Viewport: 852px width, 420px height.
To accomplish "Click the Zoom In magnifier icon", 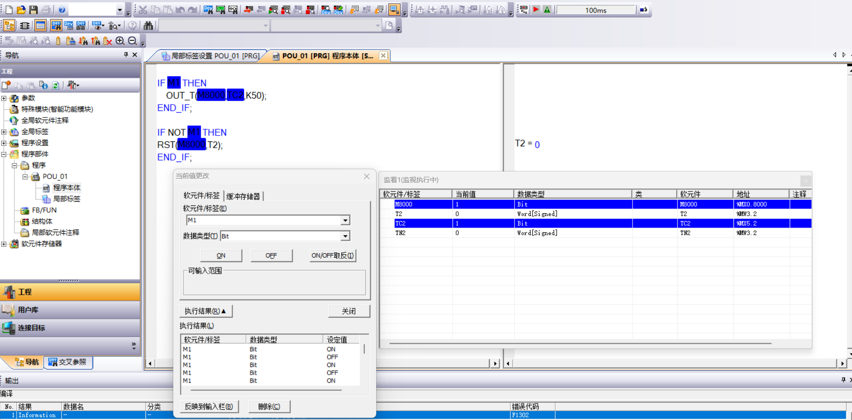I will coord(120,41).
